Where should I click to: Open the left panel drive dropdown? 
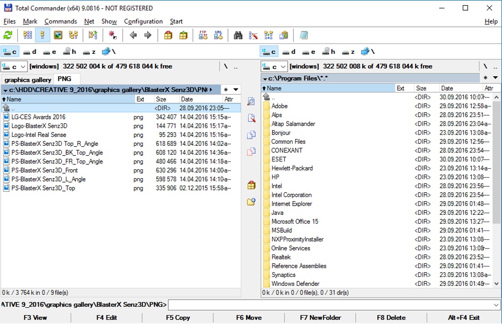tap(14, 67)
